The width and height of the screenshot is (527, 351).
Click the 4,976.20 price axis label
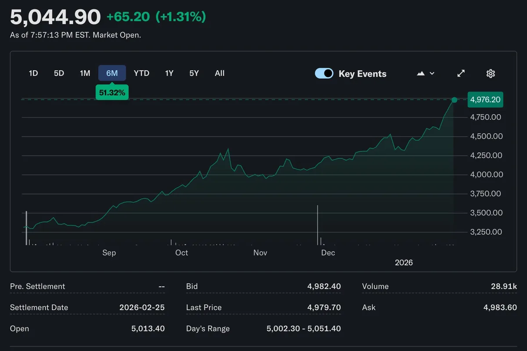[x=485, y=100]
